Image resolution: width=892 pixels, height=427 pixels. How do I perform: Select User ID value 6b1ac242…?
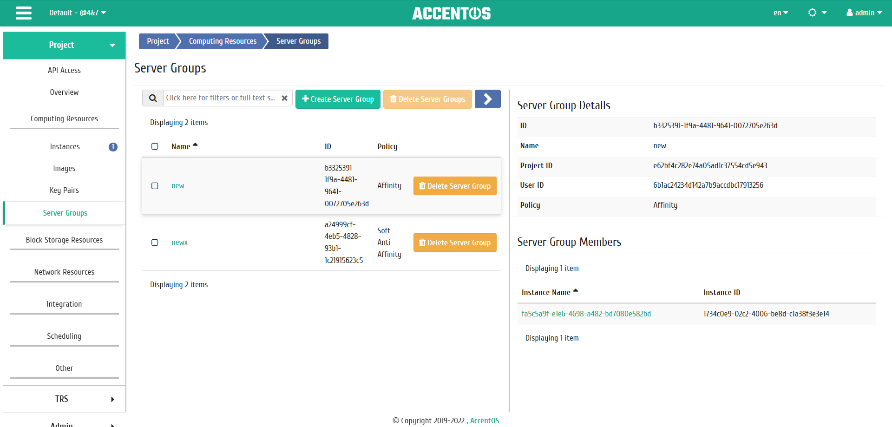pos(708,185)
